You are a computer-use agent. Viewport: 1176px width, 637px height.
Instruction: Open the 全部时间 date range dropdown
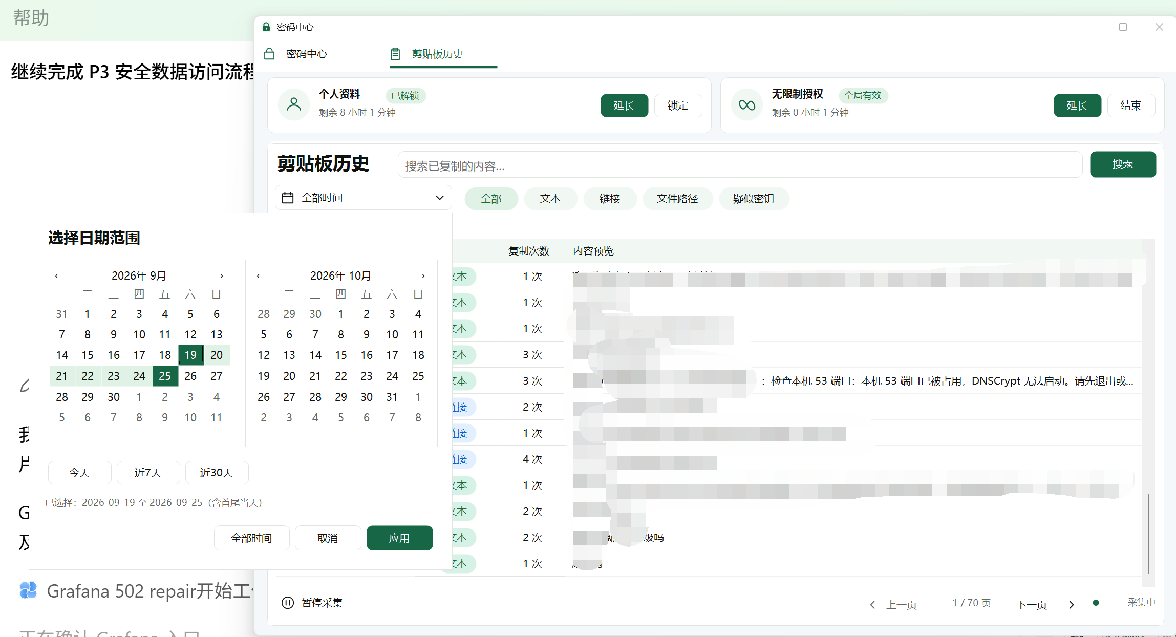pos(364,198)
